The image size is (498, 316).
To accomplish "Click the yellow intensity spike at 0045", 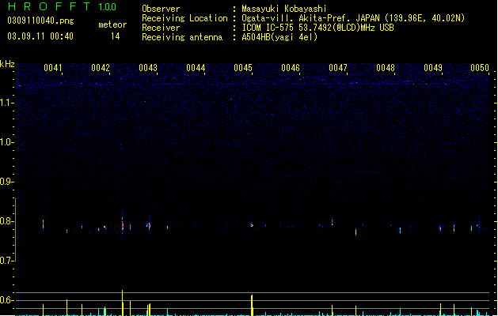I will pos(252,305).
